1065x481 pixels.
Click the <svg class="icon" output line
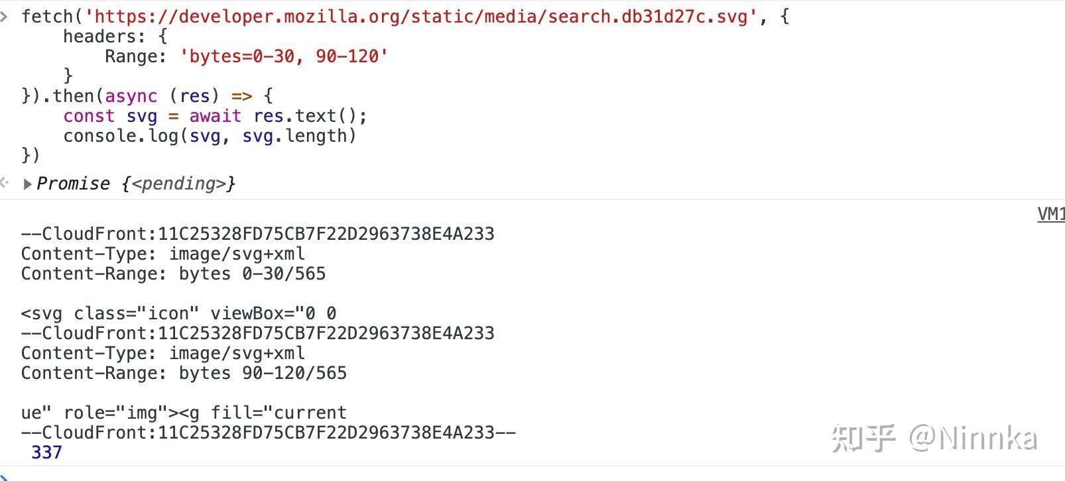coord(178,313)
